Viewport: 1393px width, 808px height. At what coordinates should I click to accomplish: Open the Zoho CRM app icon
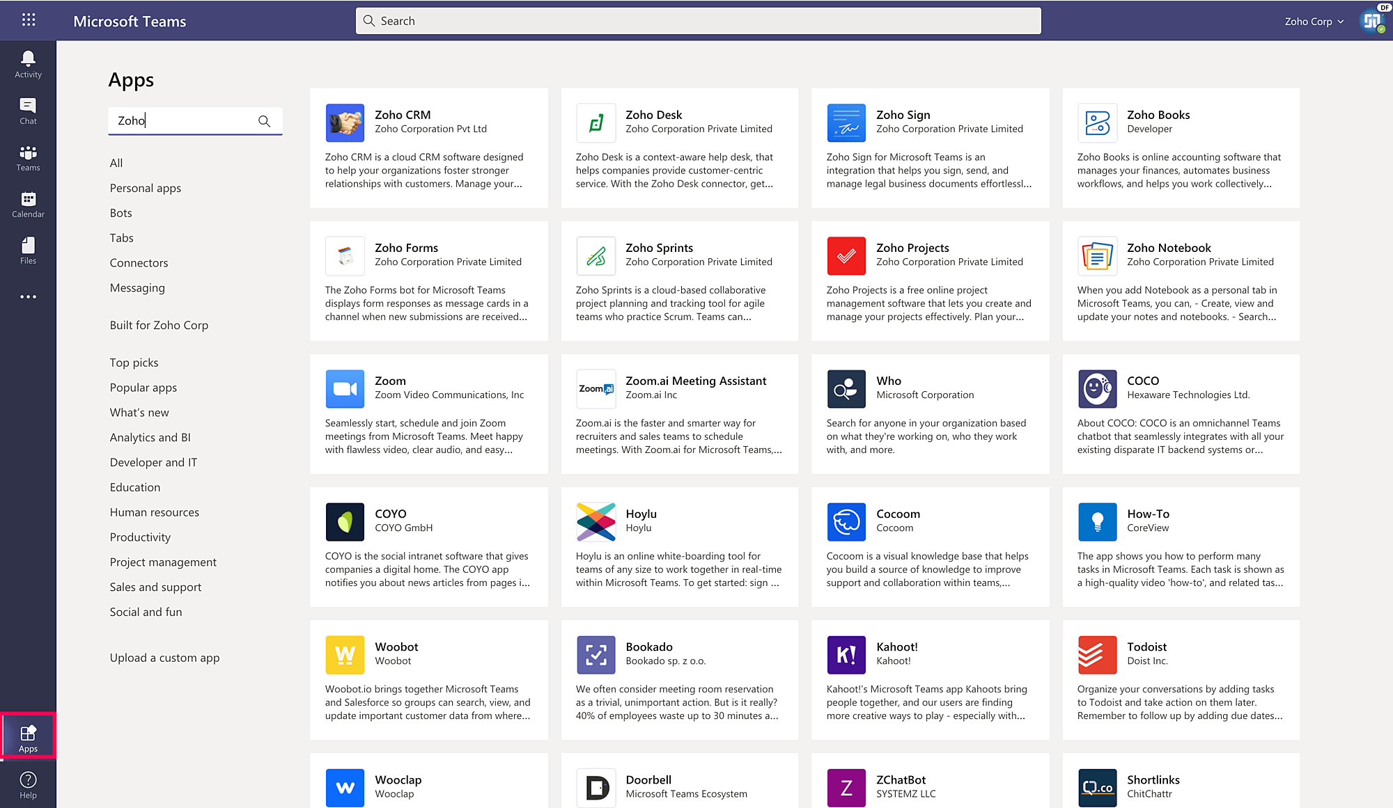click(x=345, y=122)
